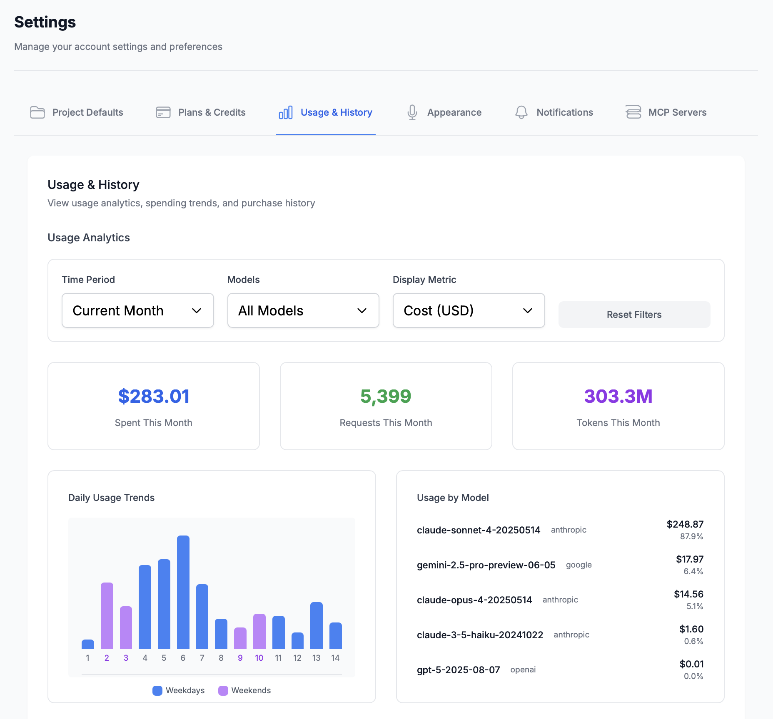Switch to the MCP Servers tab
Screen dimensions: 773x719
677,112
